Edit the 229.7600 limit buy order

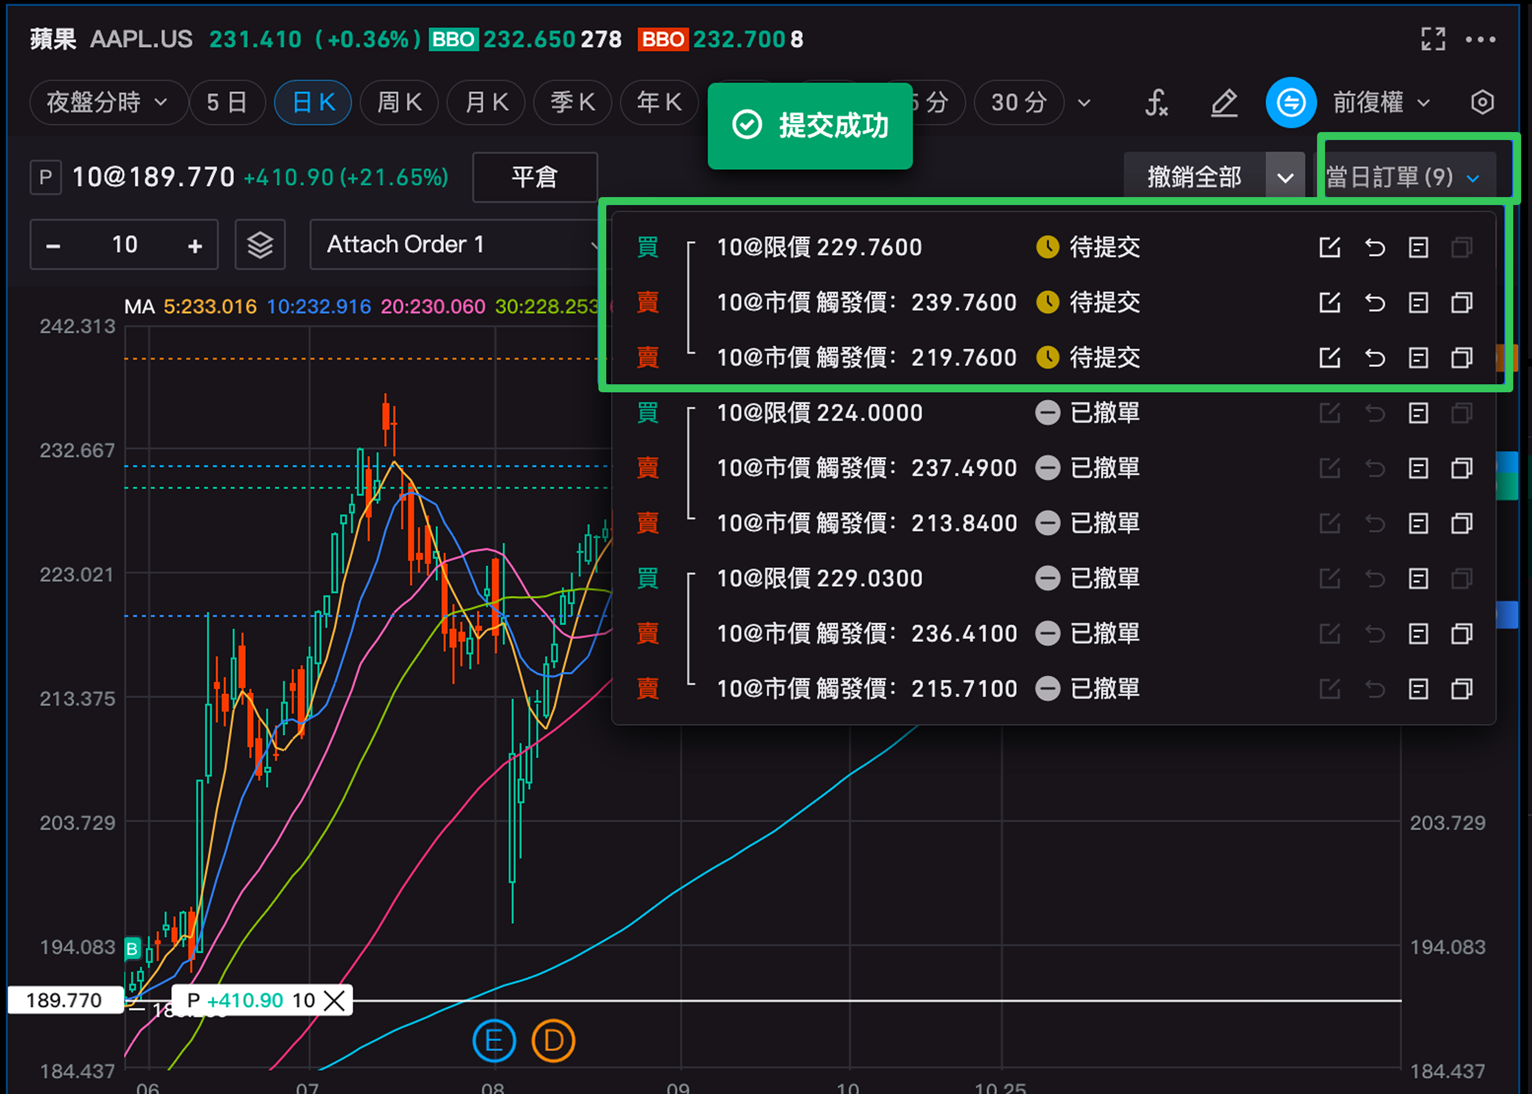1329,248
